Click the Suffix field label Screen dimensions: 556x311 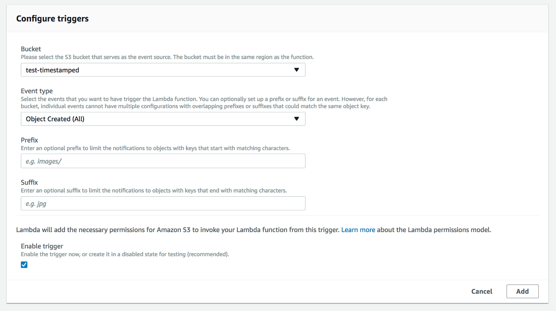click(29, 182)
